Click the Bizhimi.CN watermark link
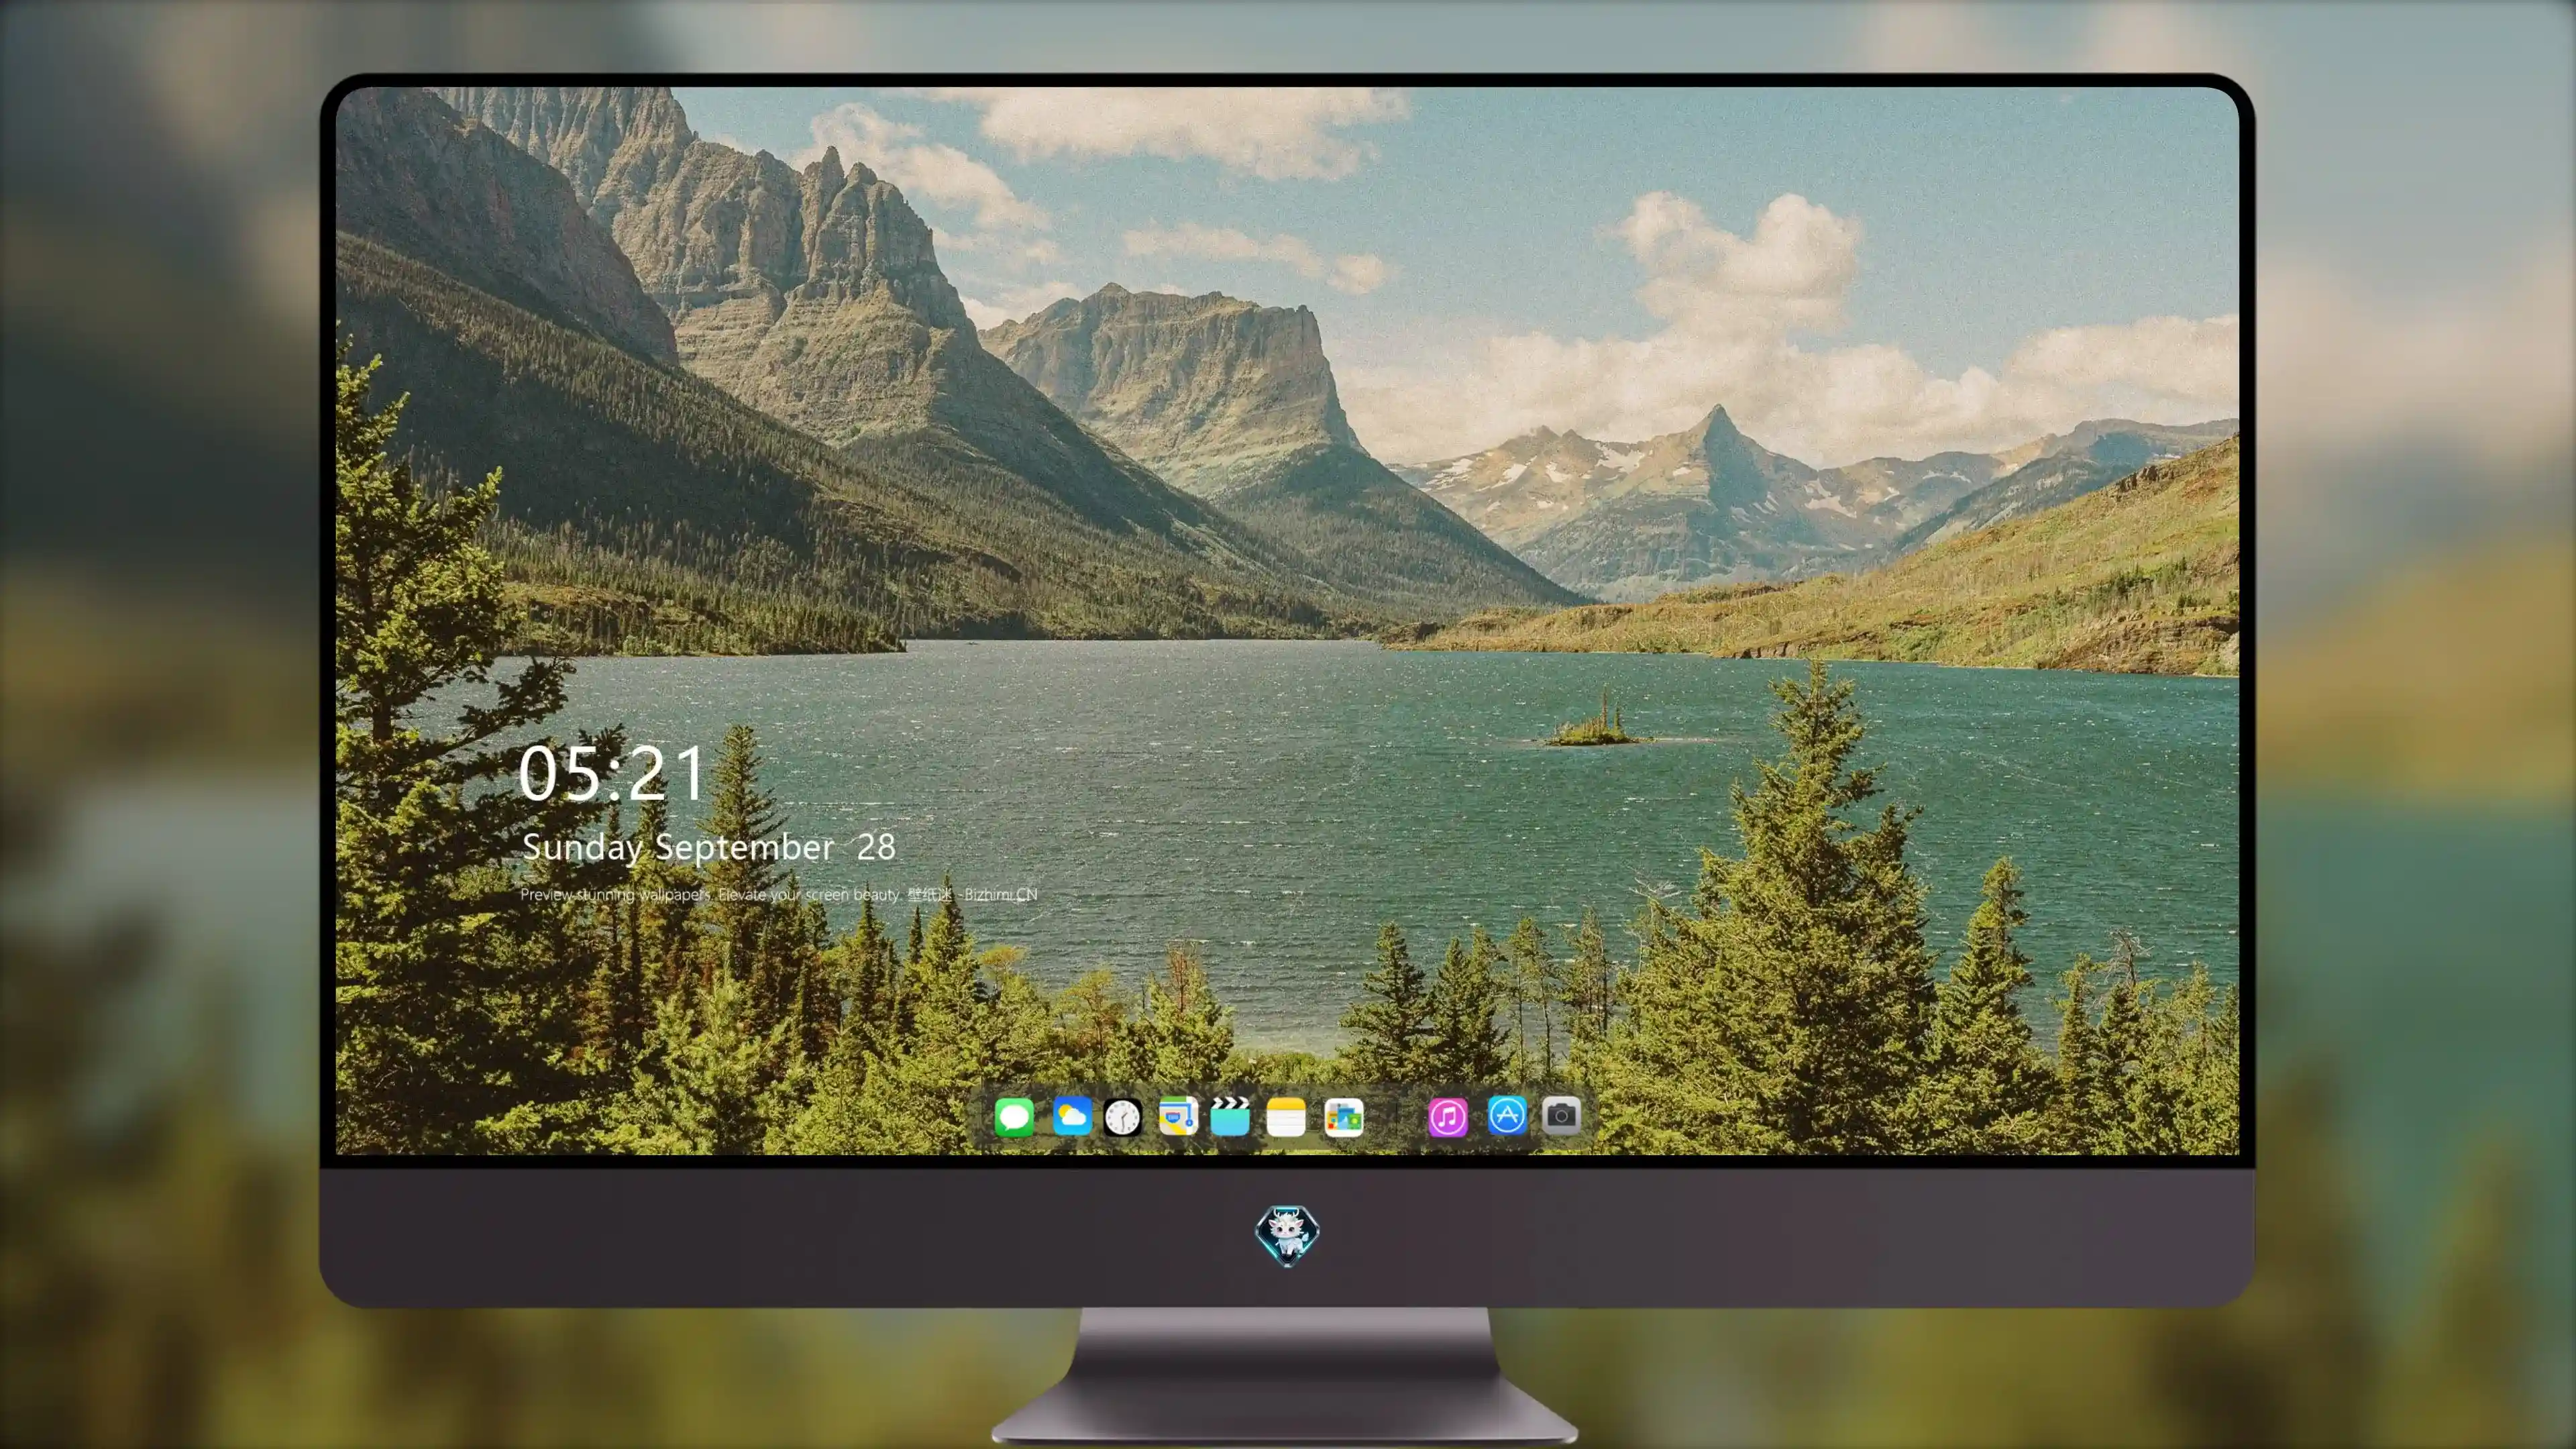The image size is (2576, 1449). click(1000, 894)
